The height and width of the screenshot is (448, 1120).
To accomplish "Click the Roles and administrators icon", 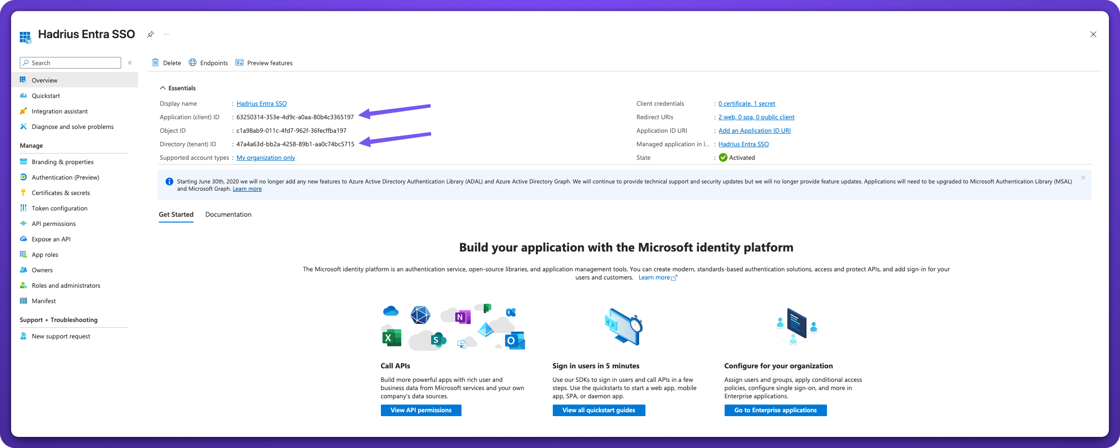I will click(23, 285).
